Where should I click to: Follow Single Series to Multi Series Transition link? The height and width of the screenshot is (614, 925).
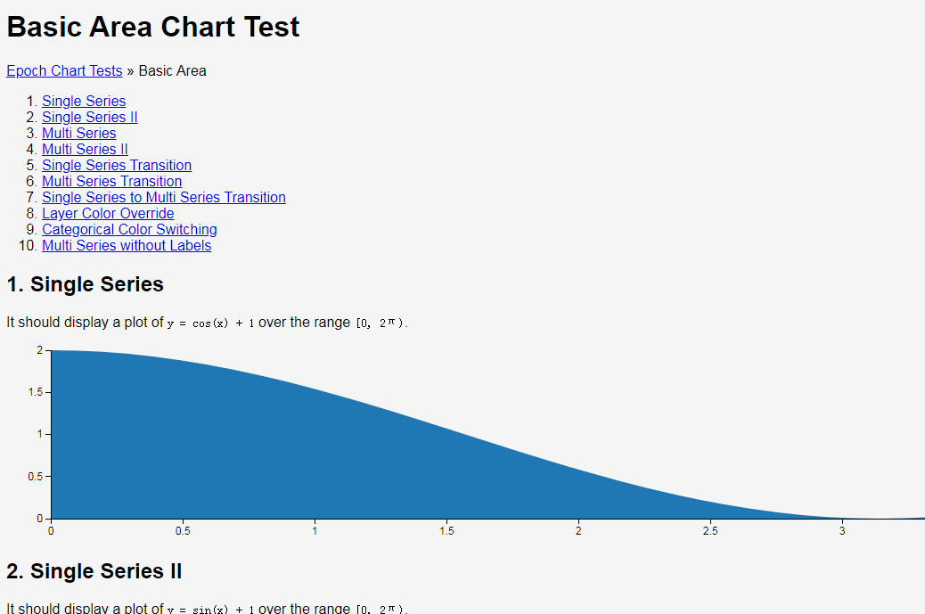click(164, 197)
